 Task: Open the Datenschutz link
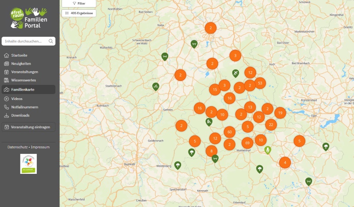click(18, 147)
